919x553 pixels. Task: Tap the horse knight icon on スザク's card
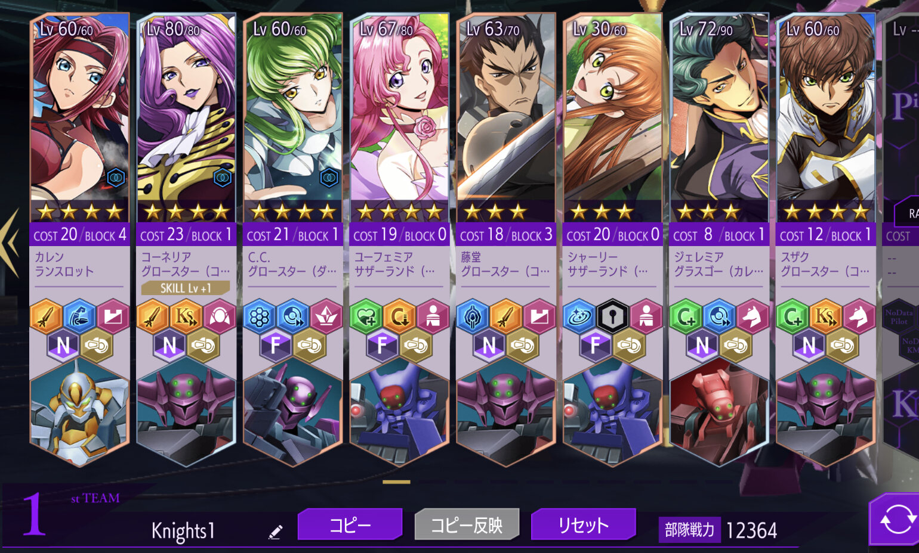(859, 316)
